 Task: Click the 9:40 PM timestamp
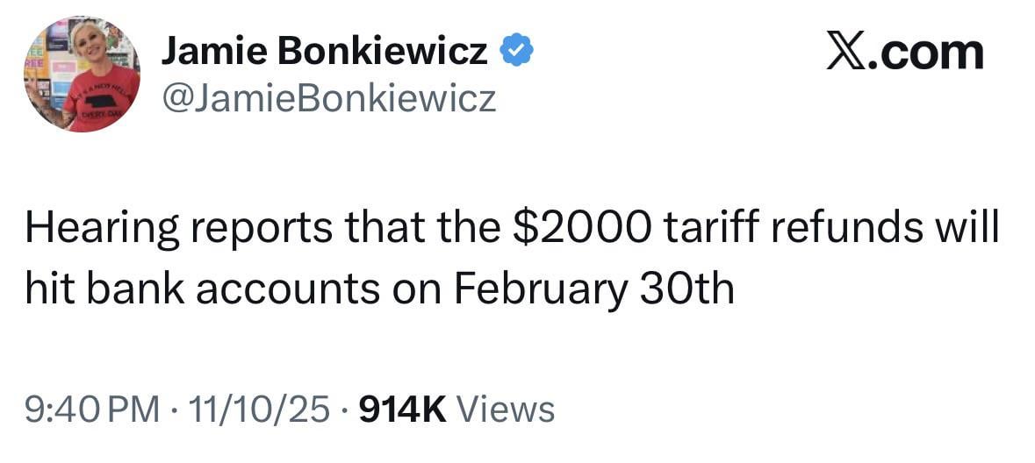tap(92, 409)
